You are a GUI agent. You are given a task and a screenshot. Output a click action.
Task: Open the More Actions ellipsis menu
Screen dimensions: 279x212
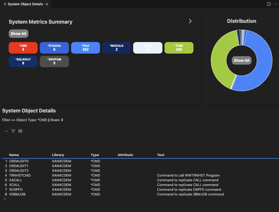[x=275, y=4]
